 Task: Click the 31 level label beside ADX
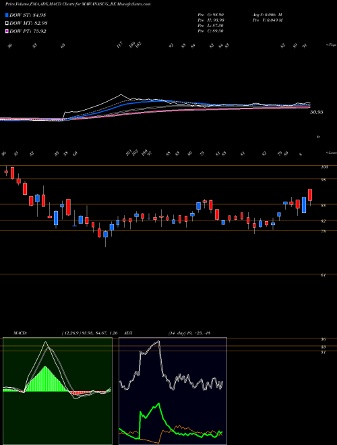pyautogui.click(x=323, y=352)
